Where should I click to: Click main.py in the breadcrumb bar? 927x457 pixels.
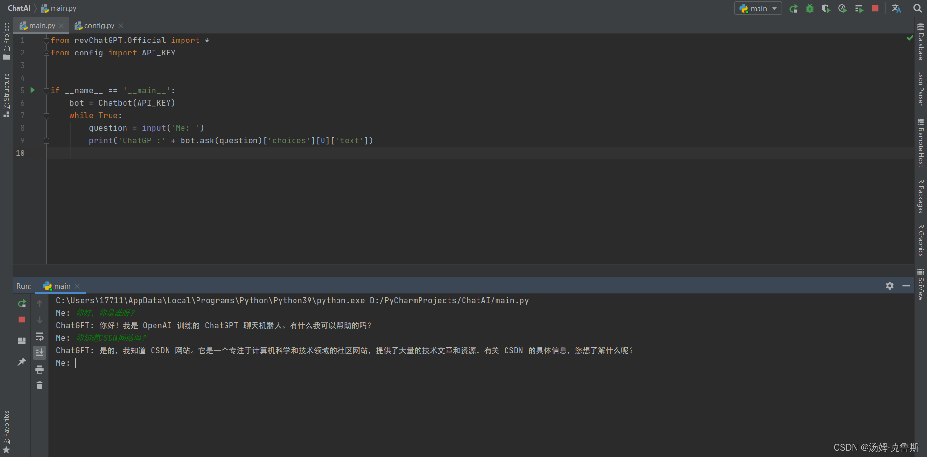pyautogui.click(x=58, y=8)
